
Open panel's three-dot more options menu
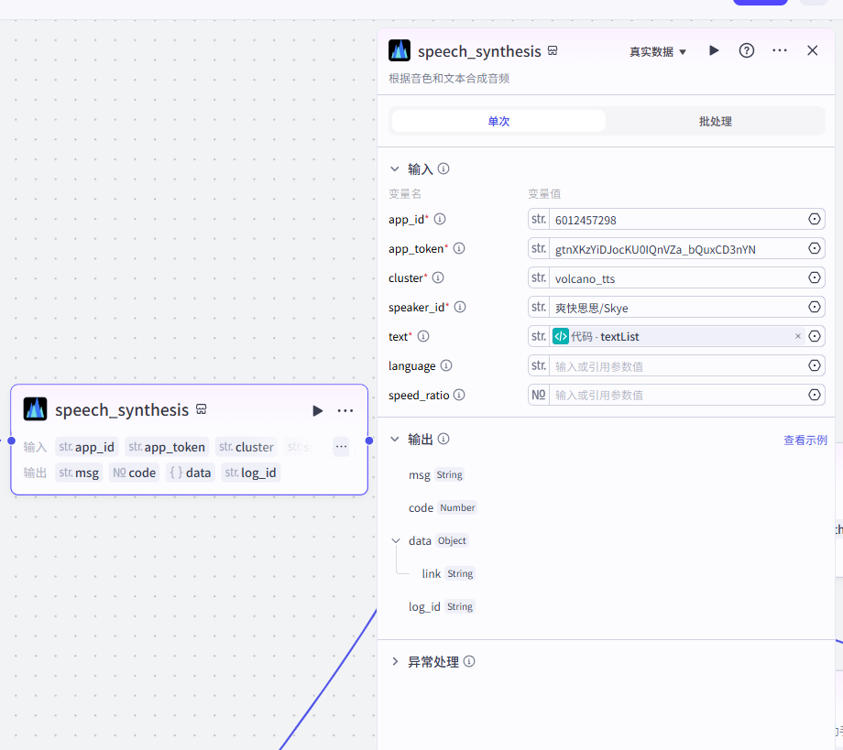click(780, 50)
